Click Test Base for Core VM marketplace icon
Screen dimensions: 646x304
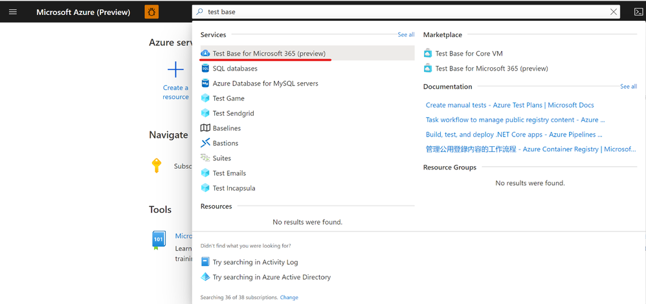(x=428, y=54)
